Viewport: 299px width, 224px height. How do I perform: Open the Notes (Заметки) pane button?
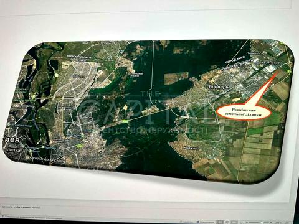click(187, 222)
